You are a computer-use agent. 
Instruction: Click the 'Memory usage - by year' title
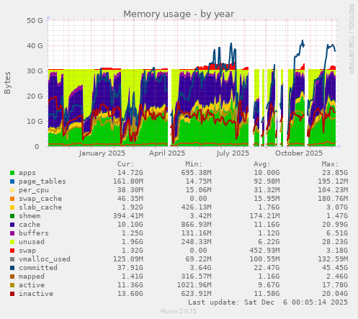(179, 14)
